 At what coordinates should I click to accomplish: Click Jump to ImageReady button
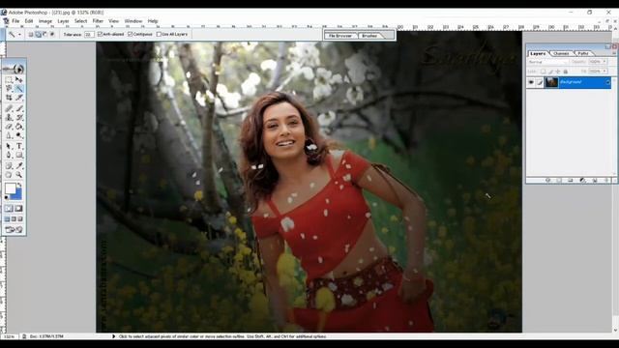pos(14,229)
